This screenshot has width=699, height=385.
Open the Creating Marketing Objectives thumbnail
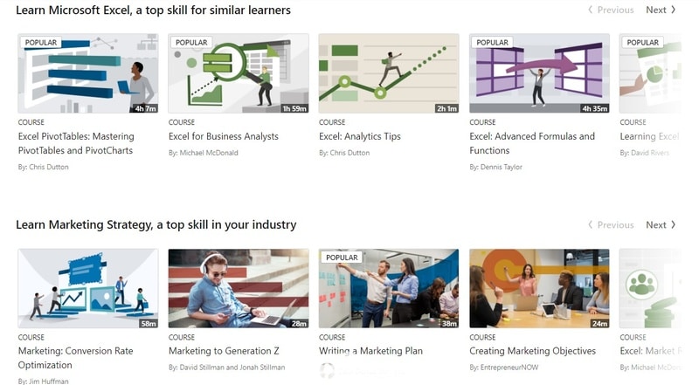(x=539, y=288)
